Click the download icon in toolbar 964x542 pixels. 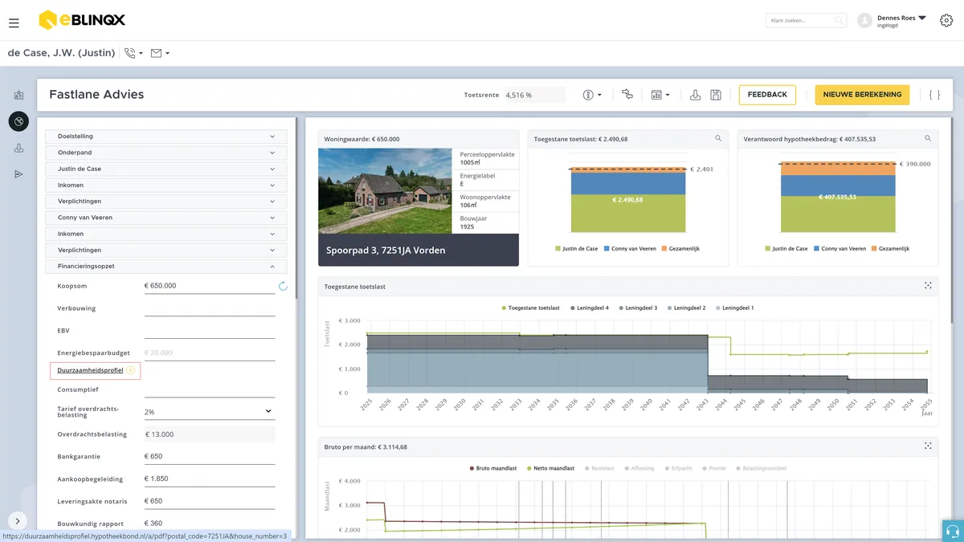(x=696, y=95)
